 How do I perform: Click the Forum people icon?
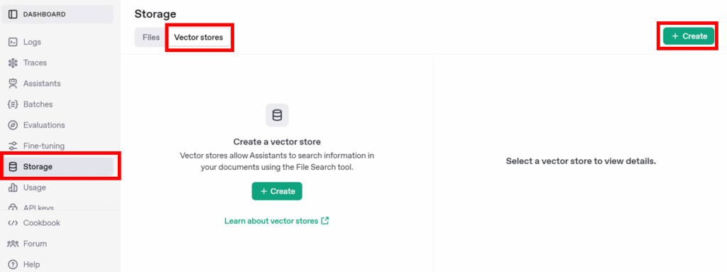click(13, 244)
